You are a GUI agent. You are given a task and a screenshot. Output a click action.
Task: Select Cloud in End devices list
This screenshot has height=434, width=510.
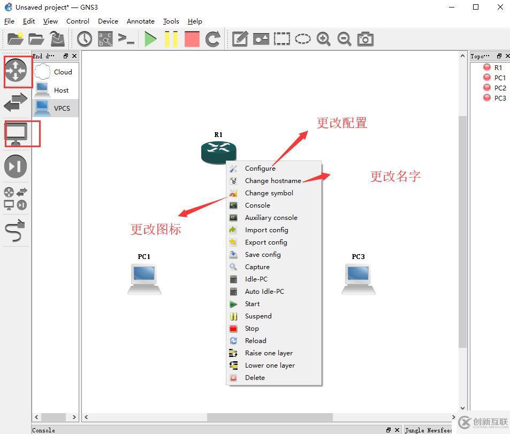click(x=56, y=72)
